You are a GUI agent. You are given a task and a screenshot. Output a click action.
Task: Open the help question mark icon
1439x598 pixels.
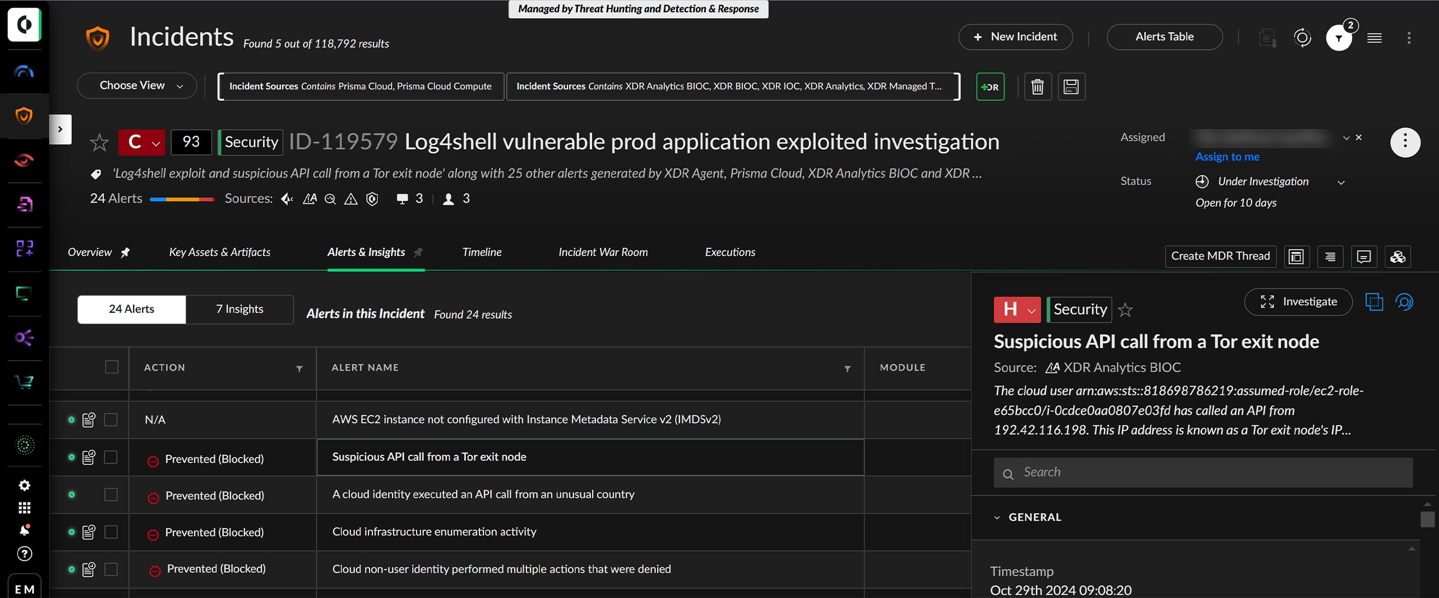point(25,553)
